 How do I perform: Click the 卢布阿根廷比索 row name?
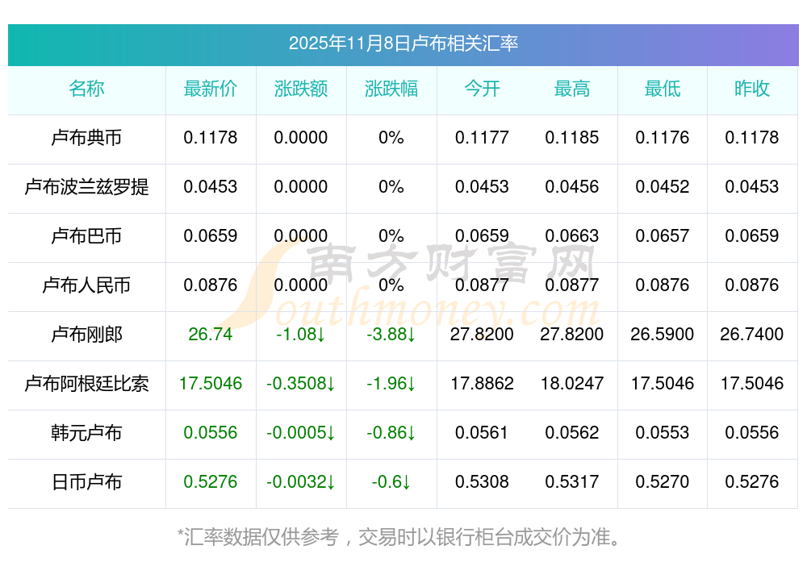pos(86,384)
